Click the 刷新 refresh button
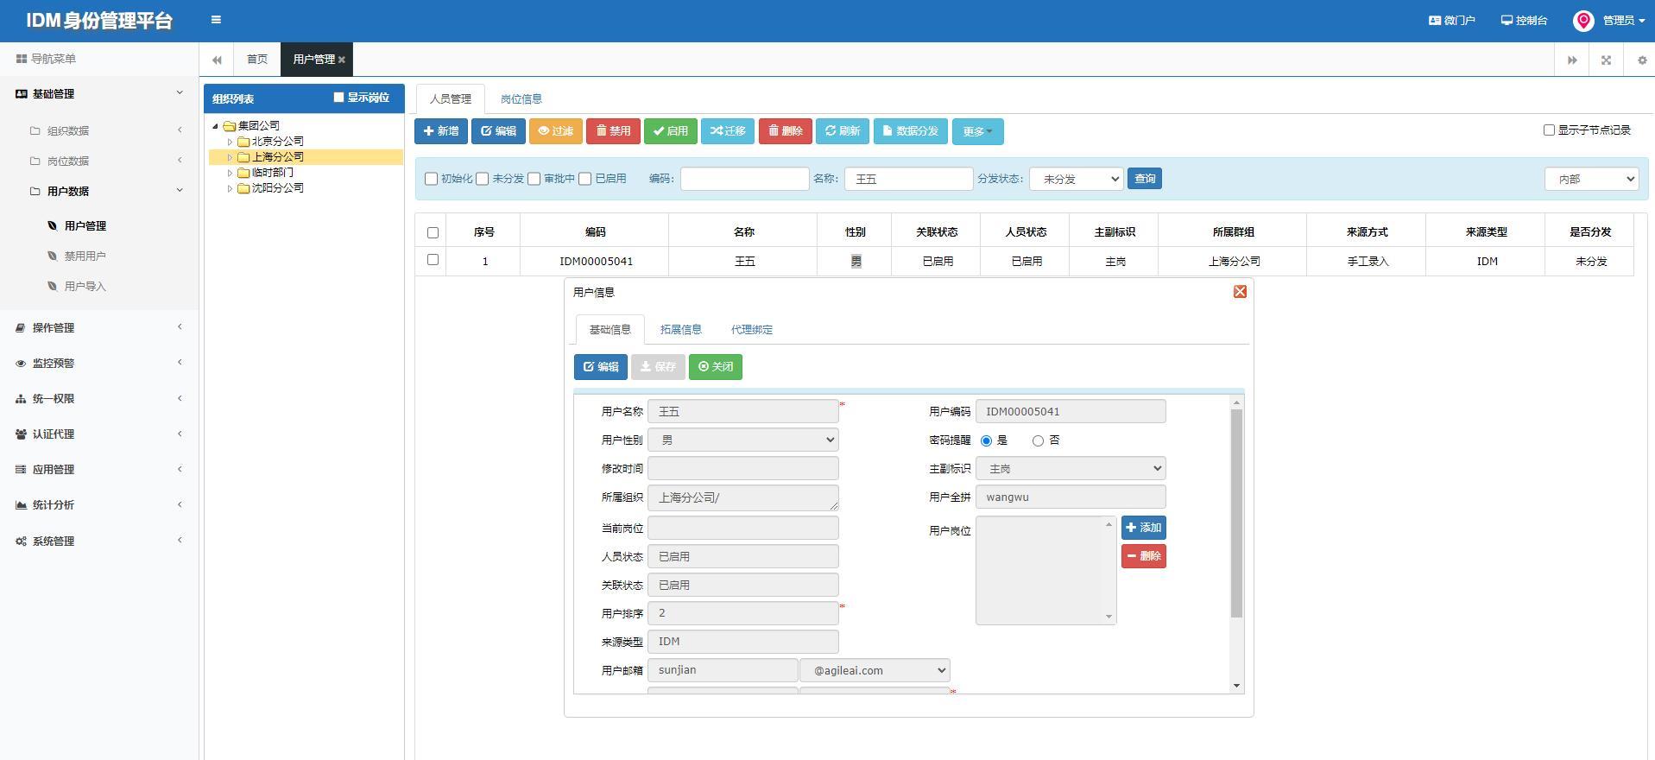 [843, 131]
